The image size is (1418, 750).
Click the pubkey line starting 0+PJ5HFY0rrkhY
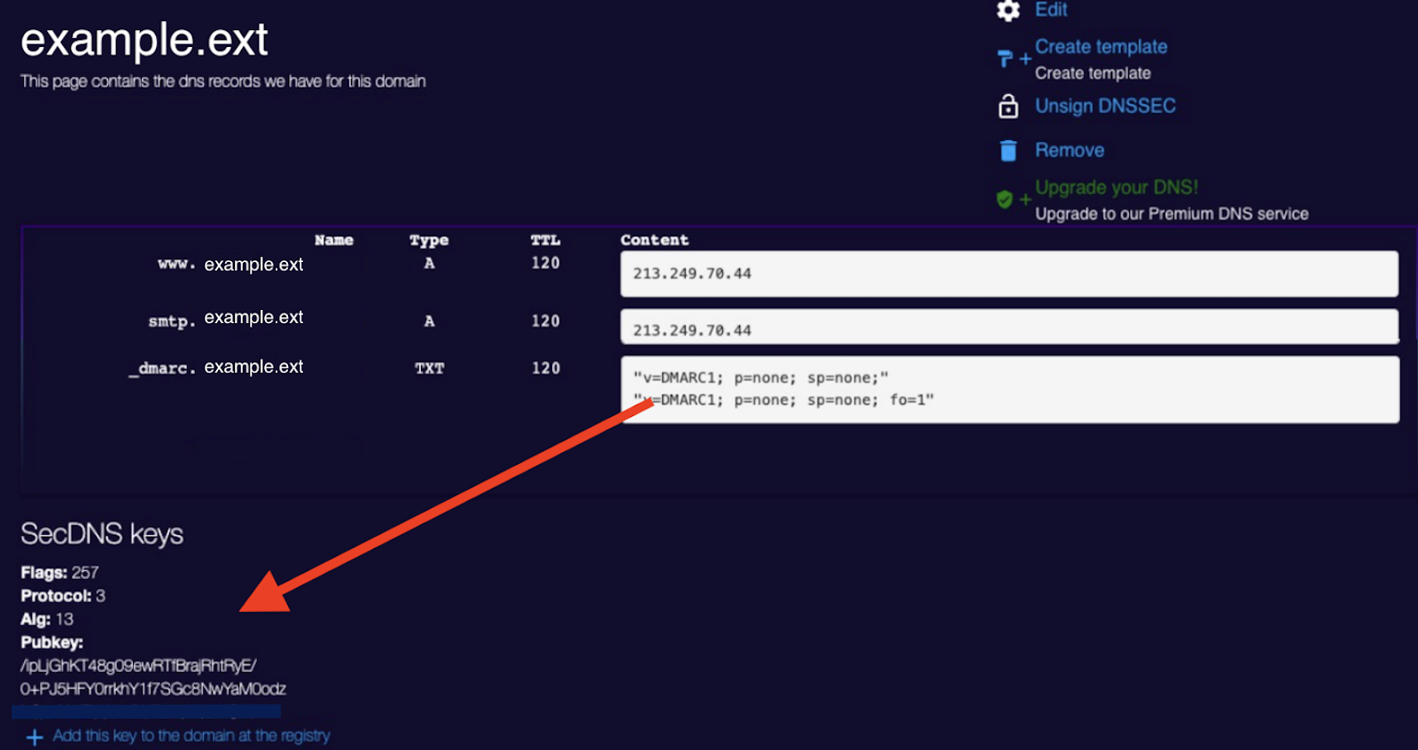(x=153, y=689)
